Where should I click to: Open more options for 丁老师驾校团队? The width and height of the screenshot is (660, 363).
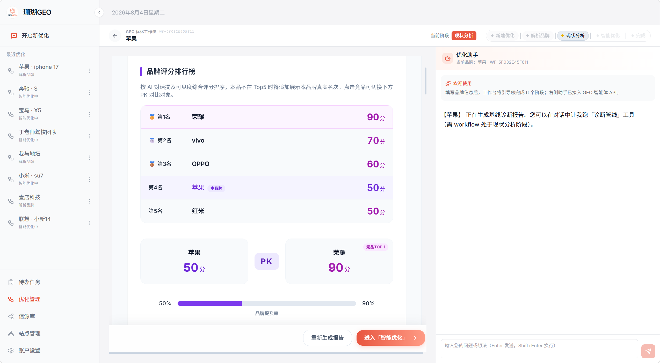click(x=90, y=136)
